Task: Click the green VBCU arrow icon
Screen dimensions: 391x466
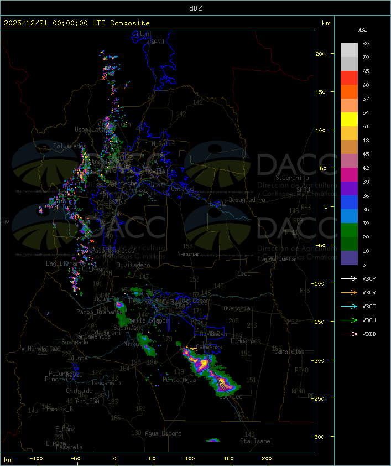Action: (349, 320)
